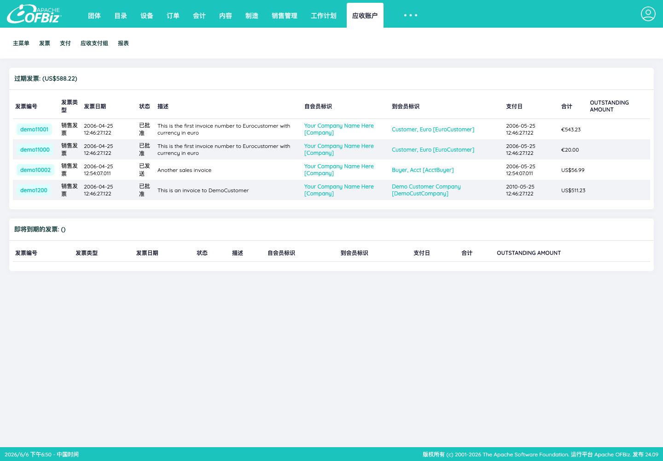Open invoice demo1200
Viewport: 663px width, 461px height.
click(34, 190)
